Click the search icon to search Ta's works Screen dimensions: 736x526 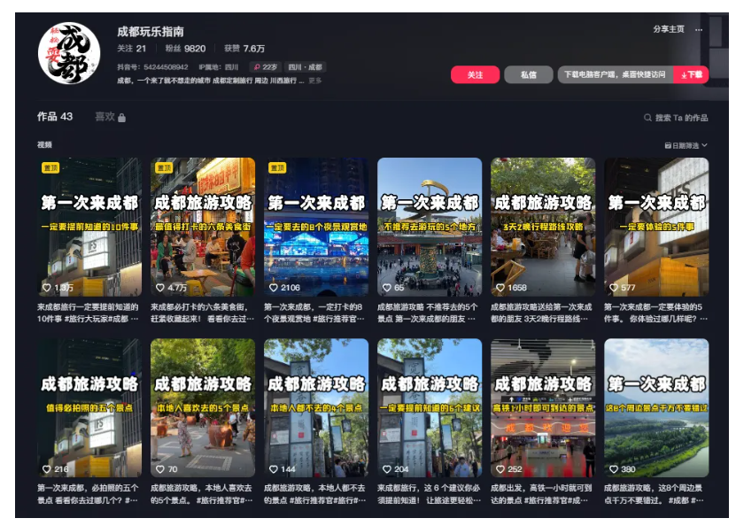pos(647,116)
